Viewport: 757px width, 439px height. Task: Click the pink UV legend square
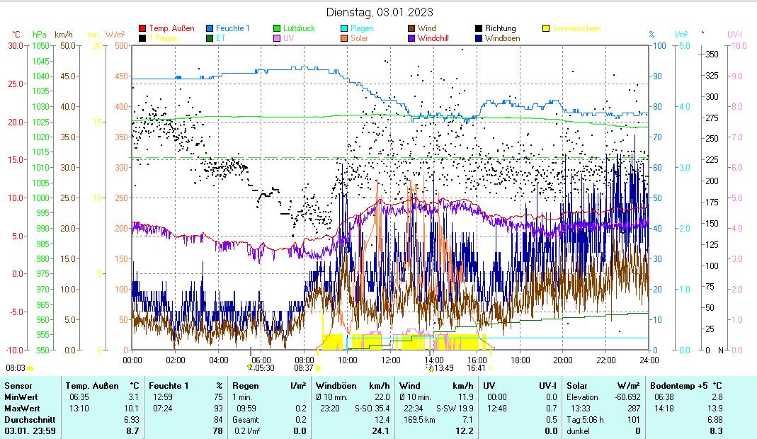point(278,38)
